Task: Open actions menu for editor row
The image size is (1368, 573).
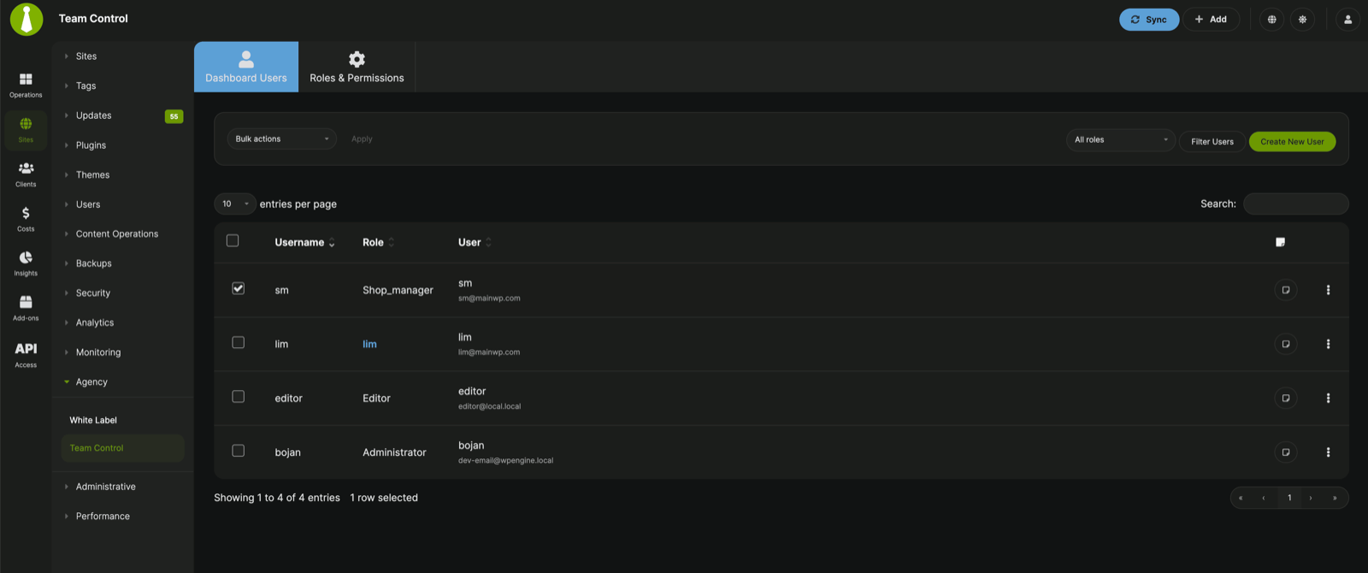Action: coord(1328,398)
